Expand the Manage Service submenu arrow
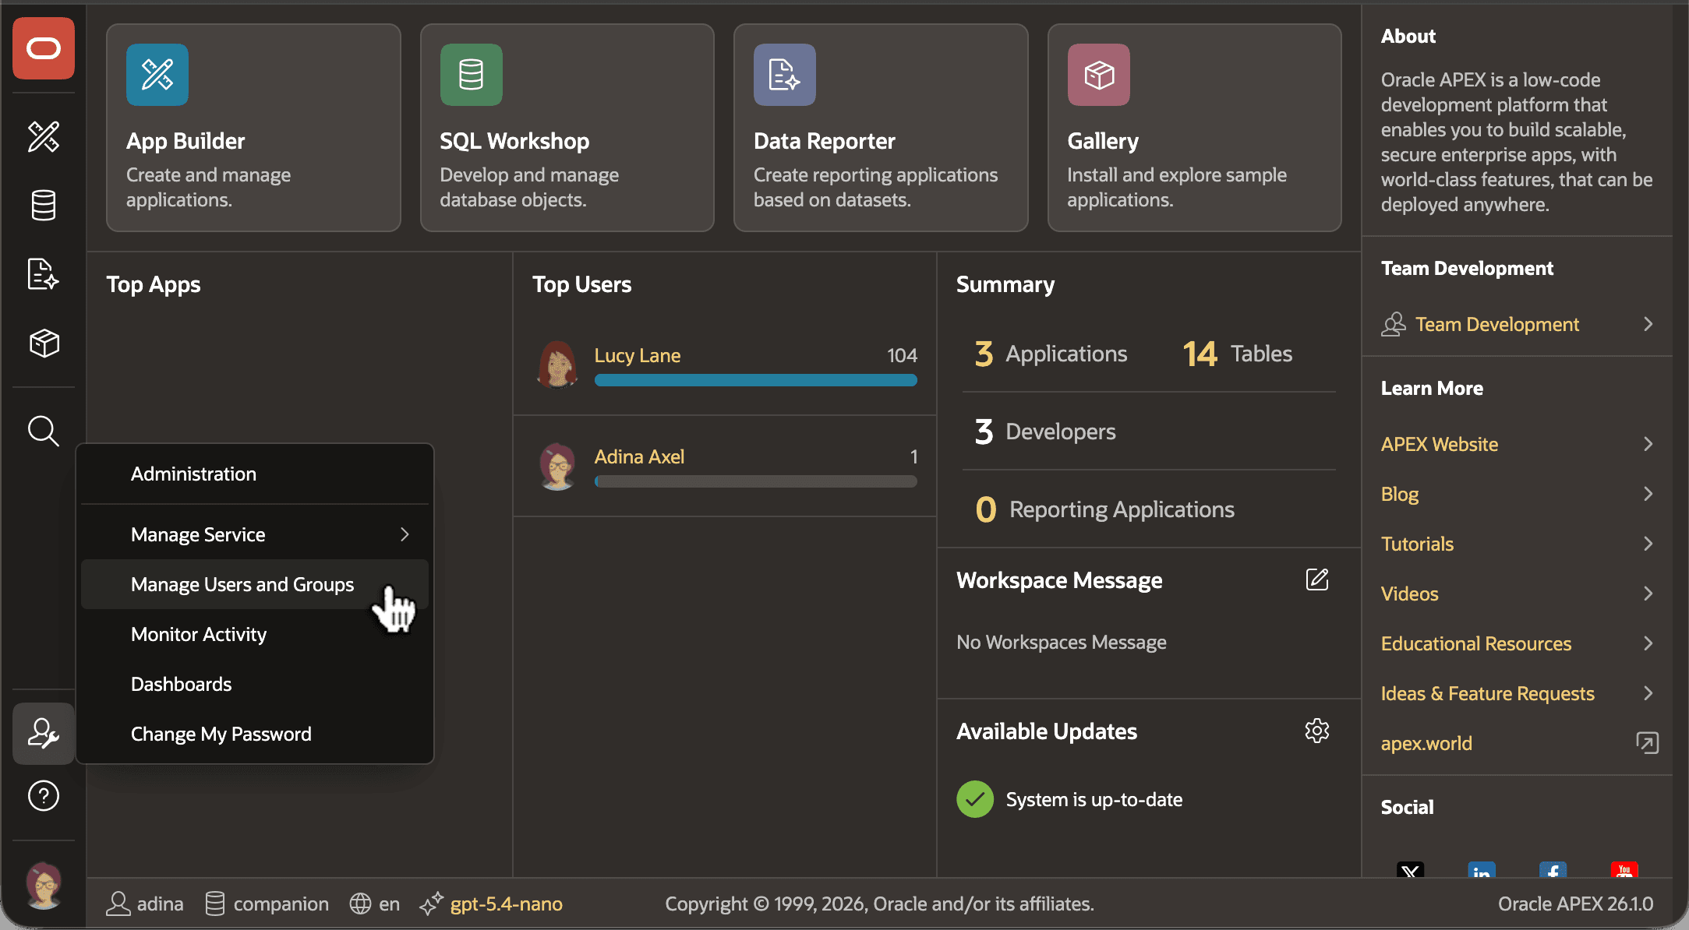This screenshot has height=930, width=1689. pyautogui.click(x=405, y=534)
